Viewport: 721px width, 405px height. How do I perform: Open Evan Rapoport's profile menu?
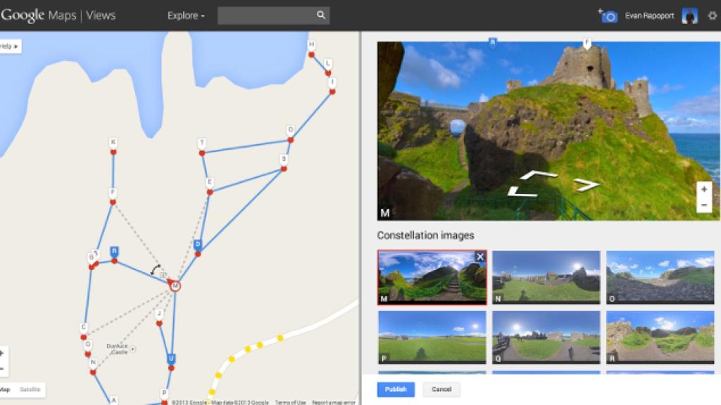tap(691, 15)
